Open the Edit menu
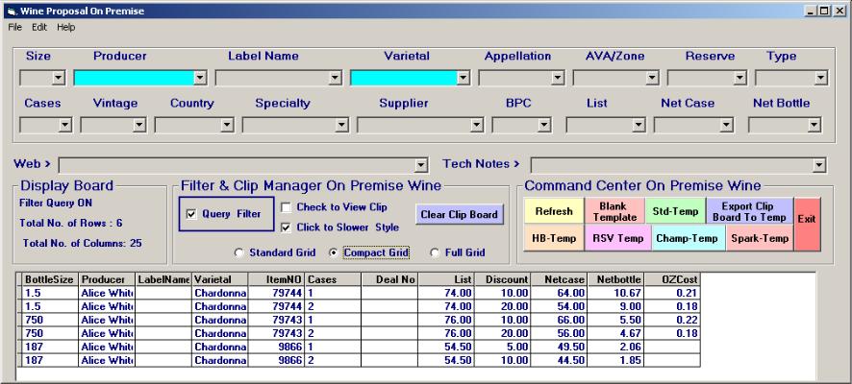Viewport: 852px width, 384px height. tap(39, 27)
